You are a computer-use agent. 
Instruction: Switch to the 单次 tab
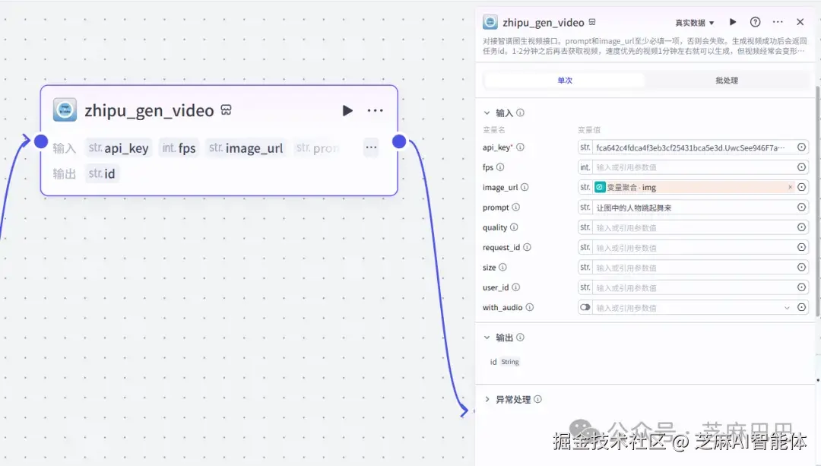point(565,81)
